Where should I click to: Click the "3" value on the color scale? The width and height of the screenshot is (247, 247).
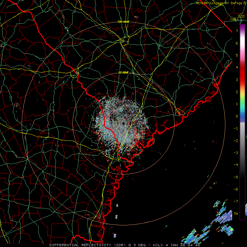[x=237, y=80]
